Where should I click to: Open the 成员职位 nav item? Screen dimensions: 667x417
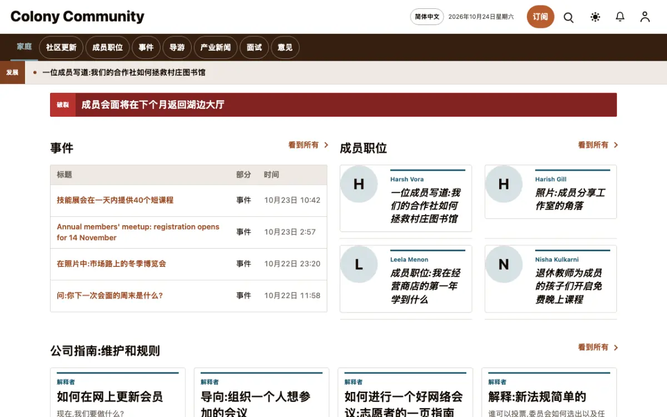click(x=107, y=47)
